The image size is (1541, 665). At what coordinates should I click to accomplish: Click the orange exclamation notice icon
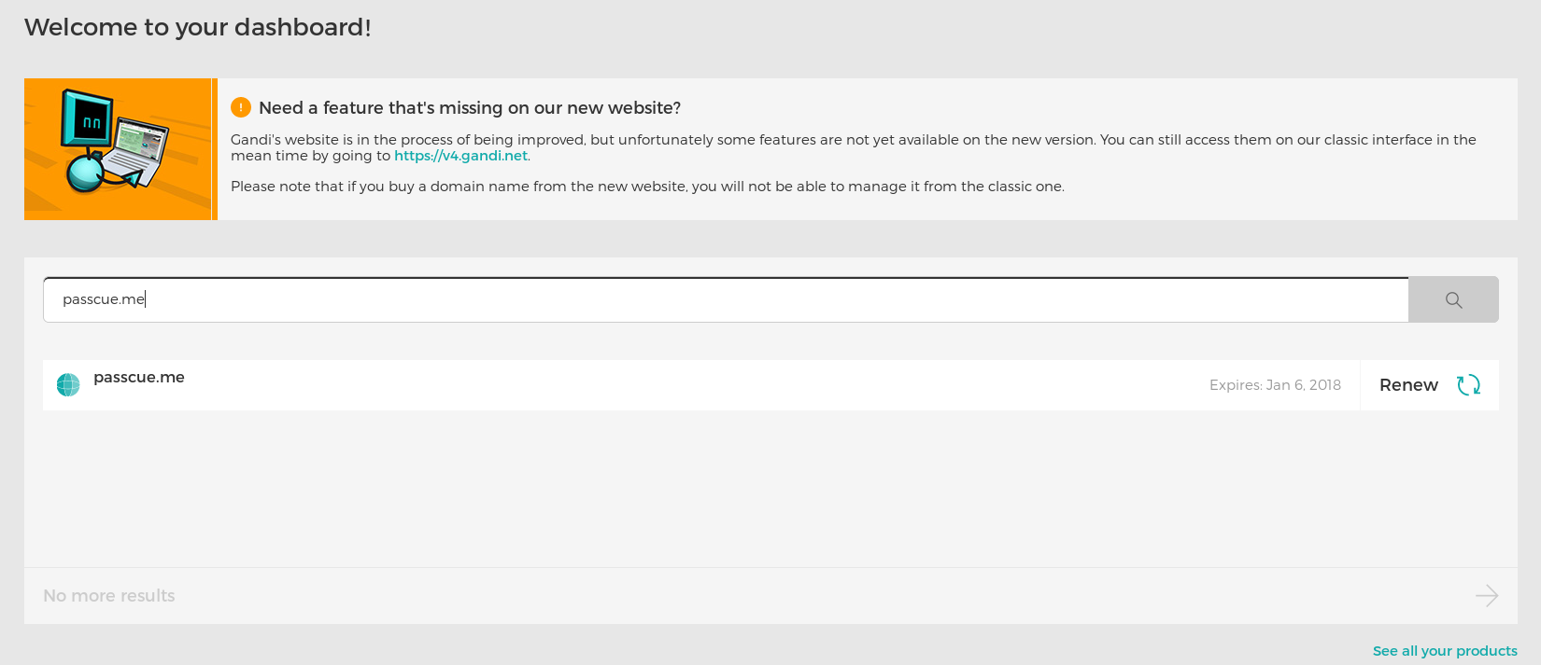coord(241,107)
